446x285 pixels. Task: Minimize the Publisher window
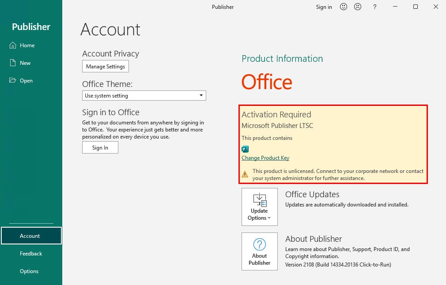click(395, 7)
